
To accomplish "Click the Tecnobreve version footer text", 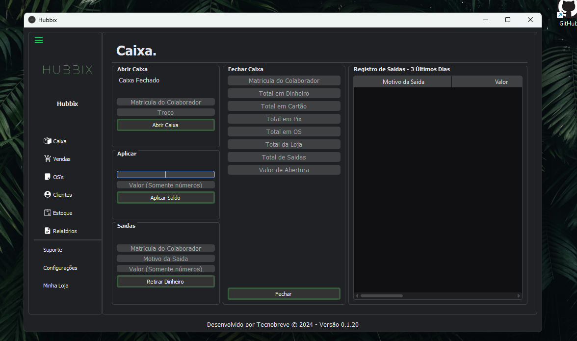I will (x=283, y=324).
